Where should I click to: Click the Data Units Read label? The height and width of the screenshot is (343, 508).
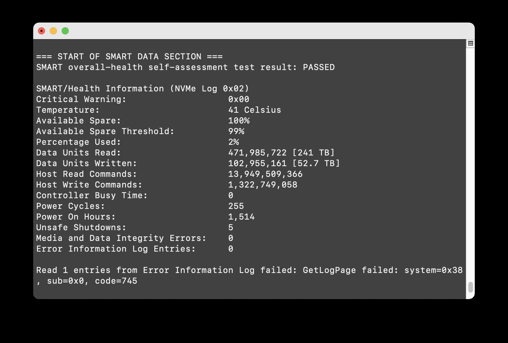[x=79, y=153]
